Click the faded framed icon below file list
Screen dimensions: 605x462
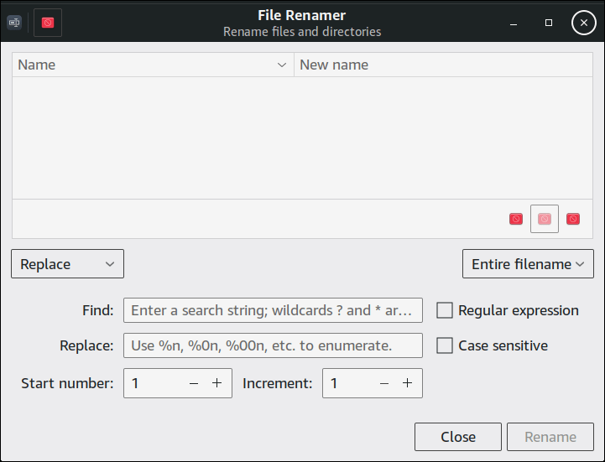tap(545, 219)
